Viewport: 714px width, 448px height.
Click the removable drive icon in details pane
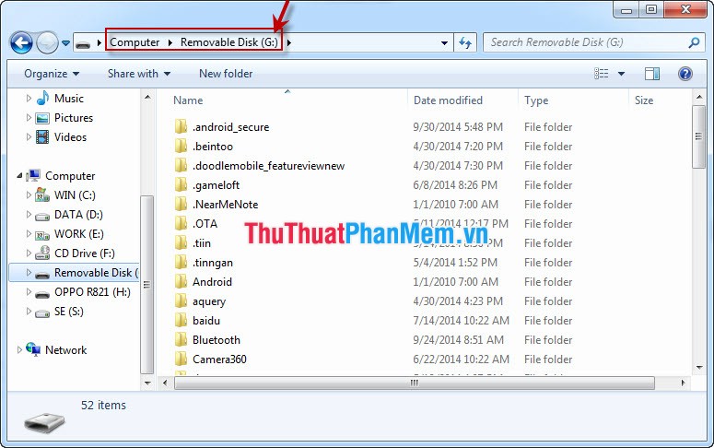pyautogui.click(x=44, y=423)
